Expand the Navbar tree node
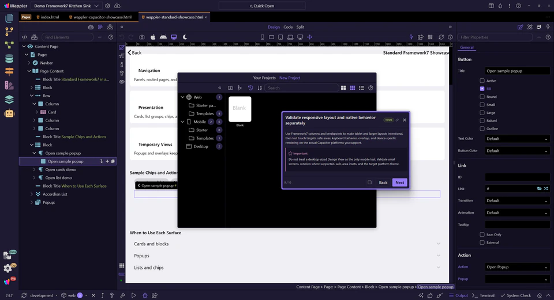554x300 pixels. [29, 63]
